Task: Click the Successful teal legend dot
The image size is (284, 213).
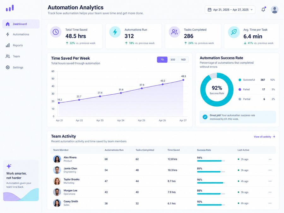Action: [x=240, y=80]
